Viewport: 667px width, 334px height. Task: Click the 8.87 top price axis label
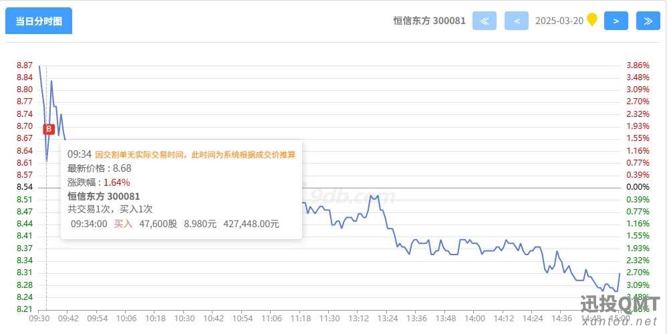coord(25,65)
